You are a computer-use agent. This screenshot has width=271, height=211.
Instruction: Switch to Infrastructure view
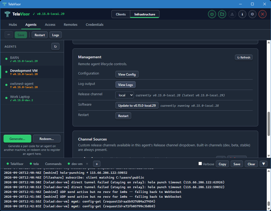(145, 14)
